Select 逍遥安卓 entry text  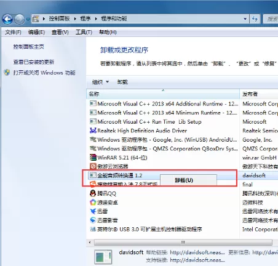[108, 203]
